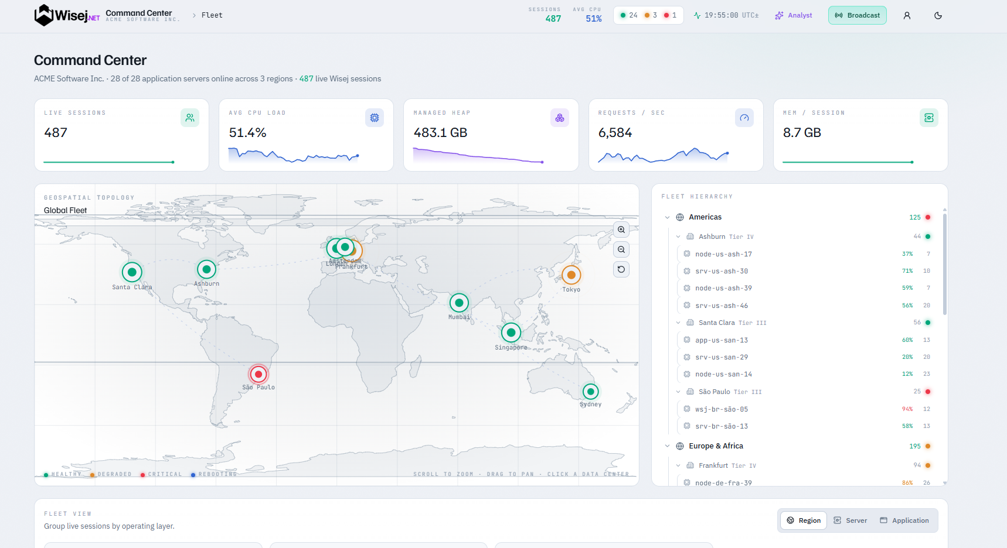Click the Command Center header title
Image resolution: width=1007 pixels, height=548 pixels.
coord(139,13)
